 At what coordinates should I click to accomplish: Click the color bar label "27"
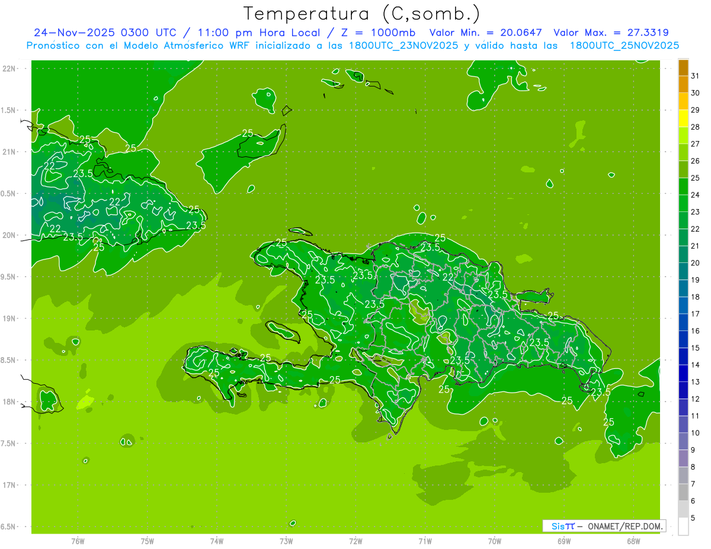(x=695, y=144)
